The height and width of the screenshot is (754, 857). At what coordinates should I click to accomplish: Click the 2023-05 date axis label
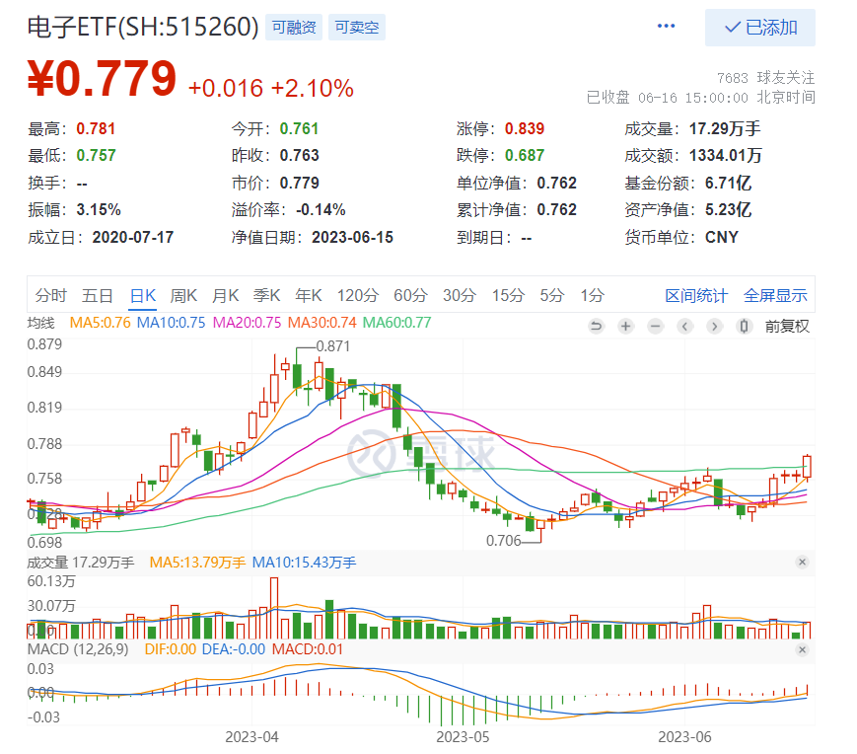click(463, 737)
